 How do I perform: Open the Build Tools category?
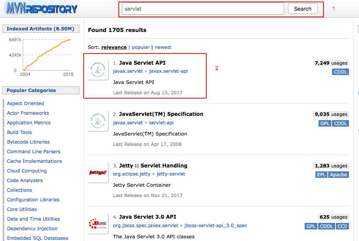(19, 132)
